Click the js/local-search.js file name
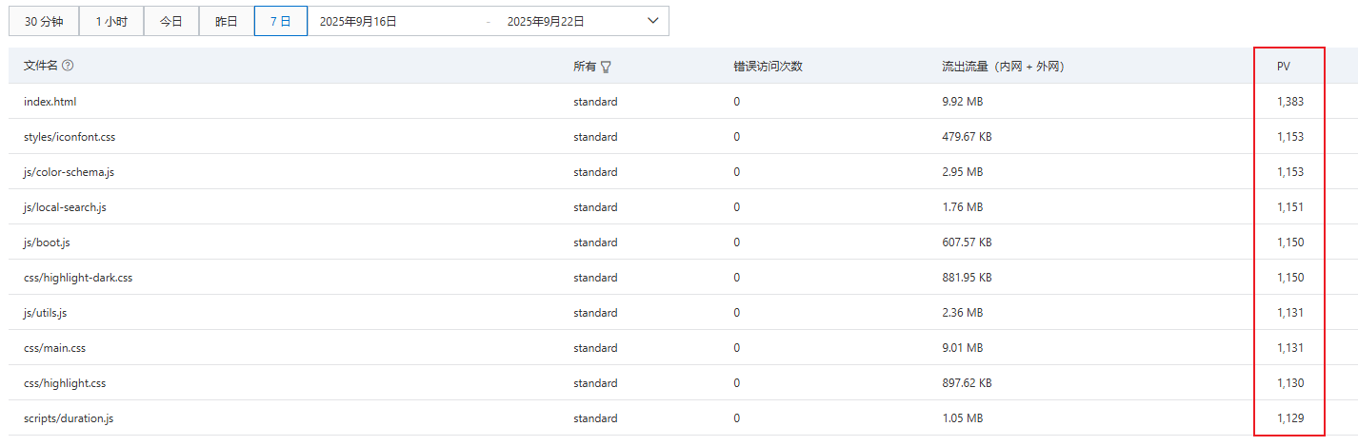This screenshot has width=1358, height=446. click(x=65, y=207)
